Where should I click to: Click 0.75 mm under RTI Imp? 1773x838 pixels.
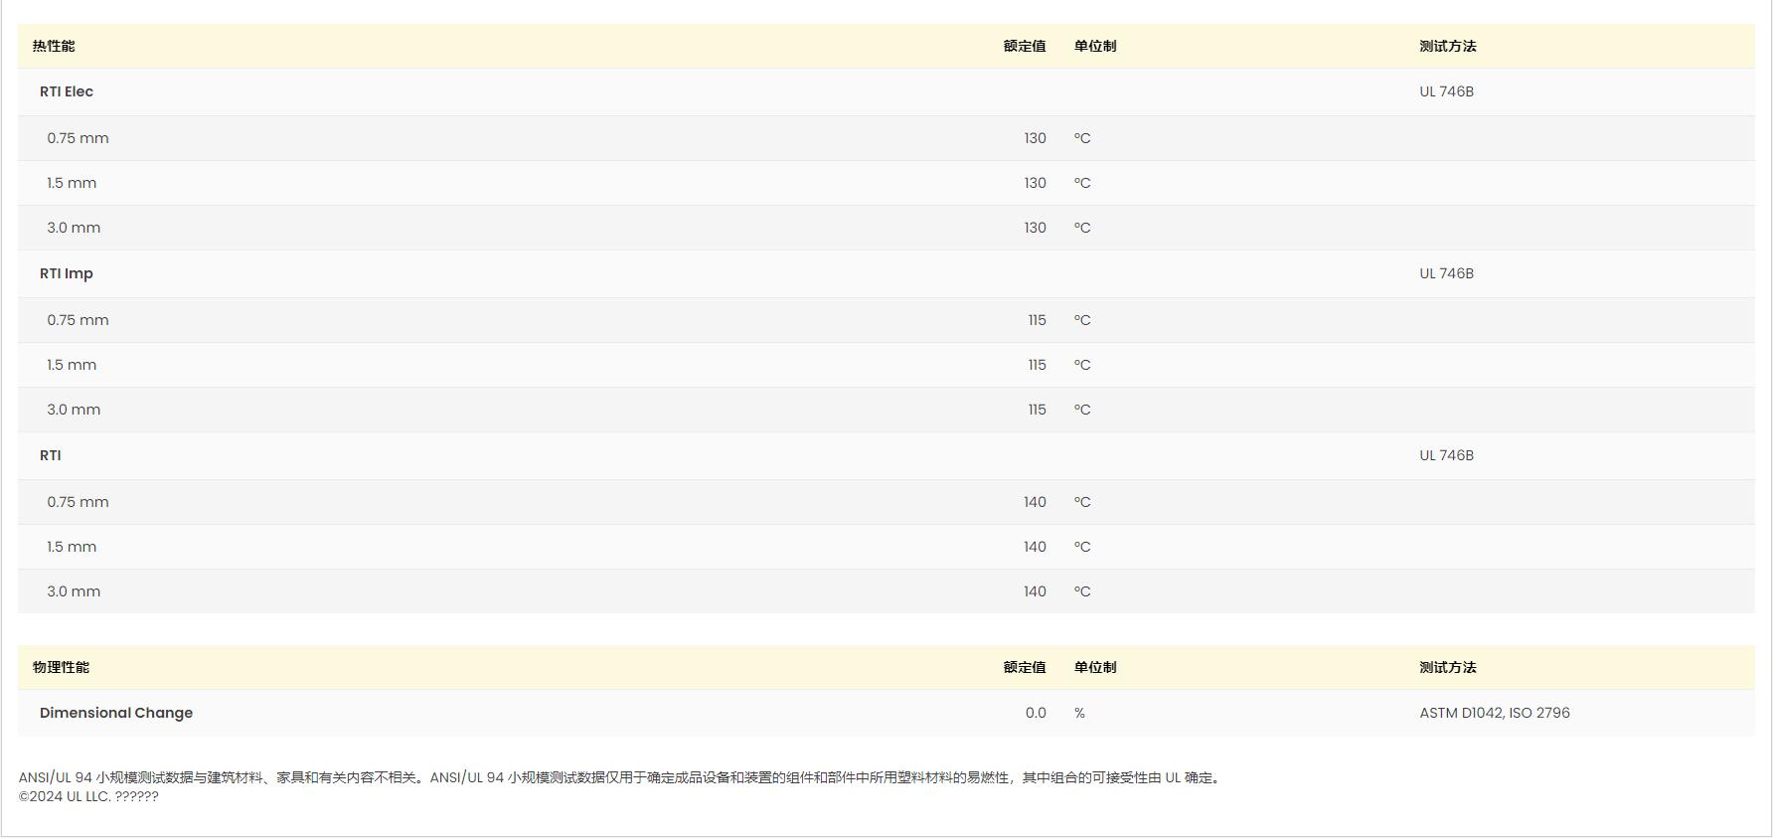pyautogui.click(x=78, y=320)
